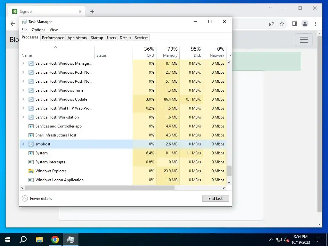Expand the smphost process row

pyautogui.click(x=23, y=144)
